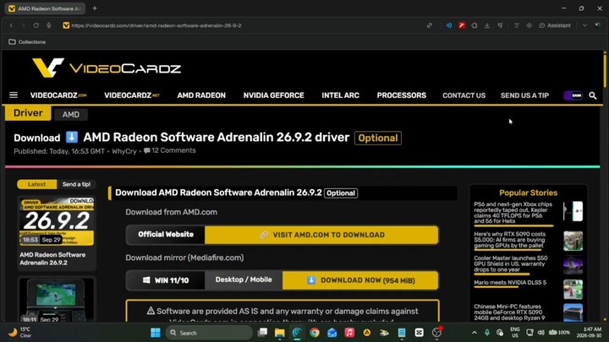
Task: Open File Explorer from the taskbar
Action: [x=280, y=333]
